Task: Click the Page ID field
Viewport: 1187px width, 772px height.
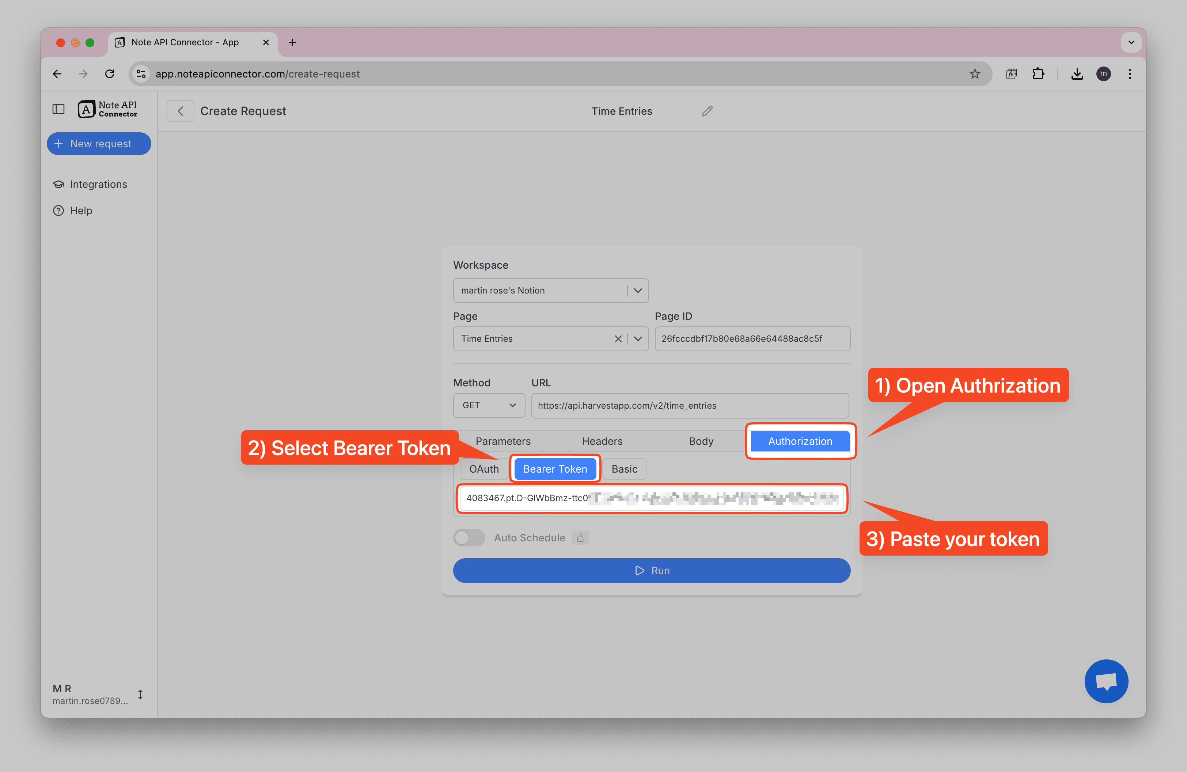Action: 752,338
